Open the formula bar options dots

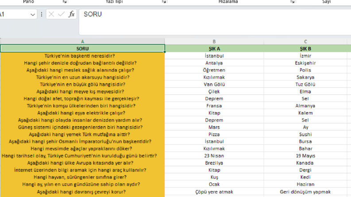pyautogui.click(x=42, y=14)
